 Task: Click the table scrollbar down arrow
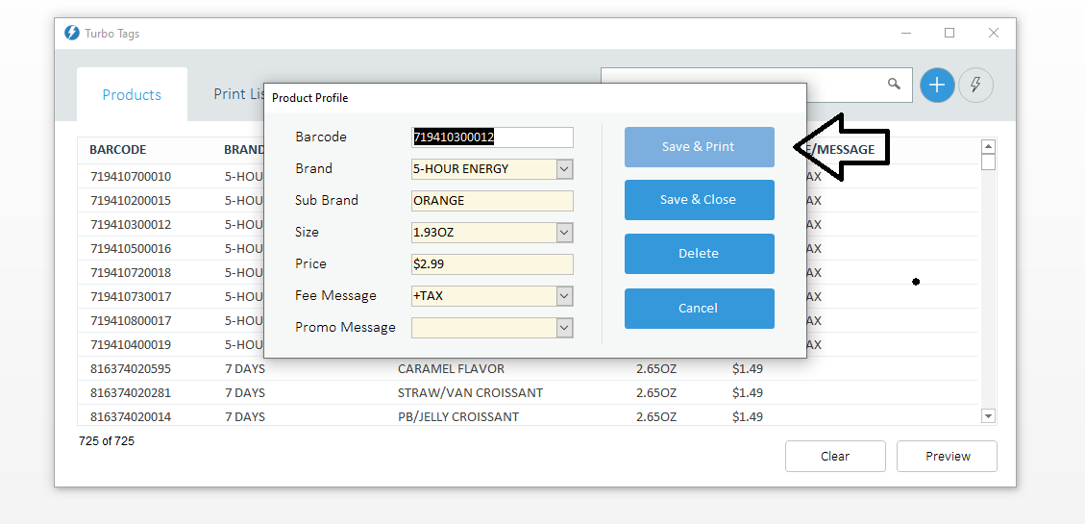(x=988, y=416)
